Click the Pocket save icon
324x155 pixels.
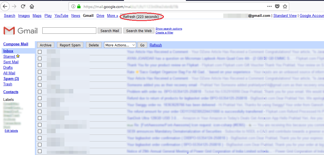pos(277,6)
